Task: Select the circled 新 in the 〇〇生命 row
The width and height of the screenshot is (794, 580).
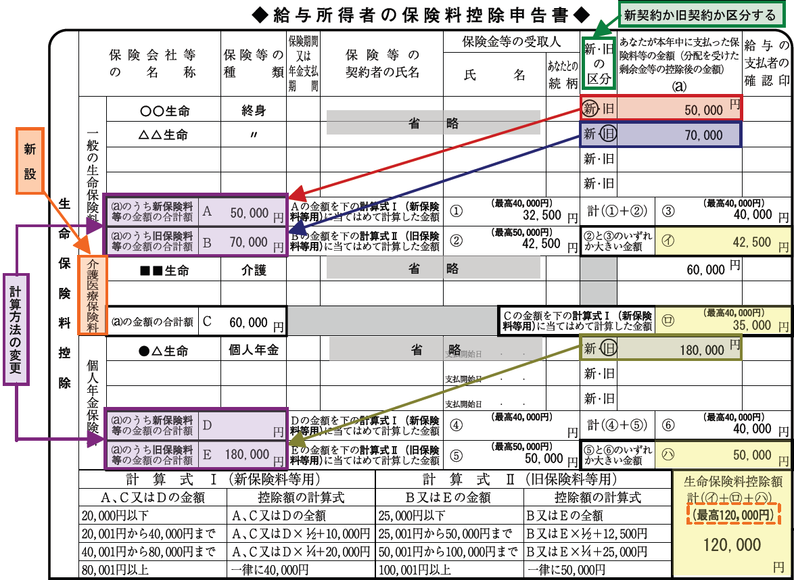Action: tap(591, 109)
